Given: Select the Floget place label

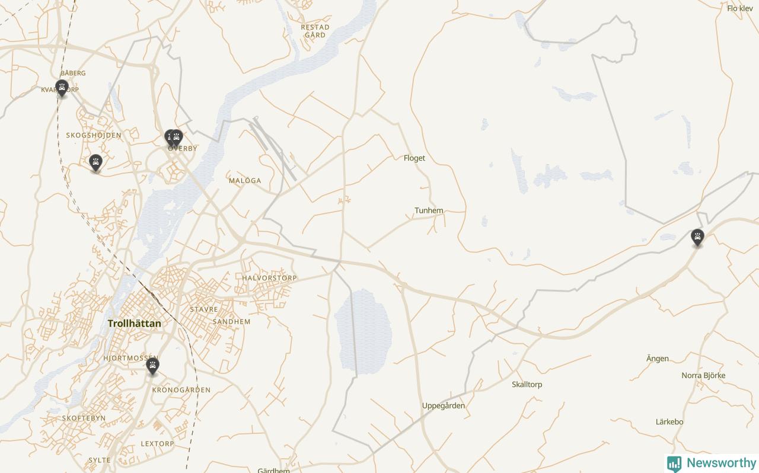Looking at the screenshot, I should (x=414, y=158).
